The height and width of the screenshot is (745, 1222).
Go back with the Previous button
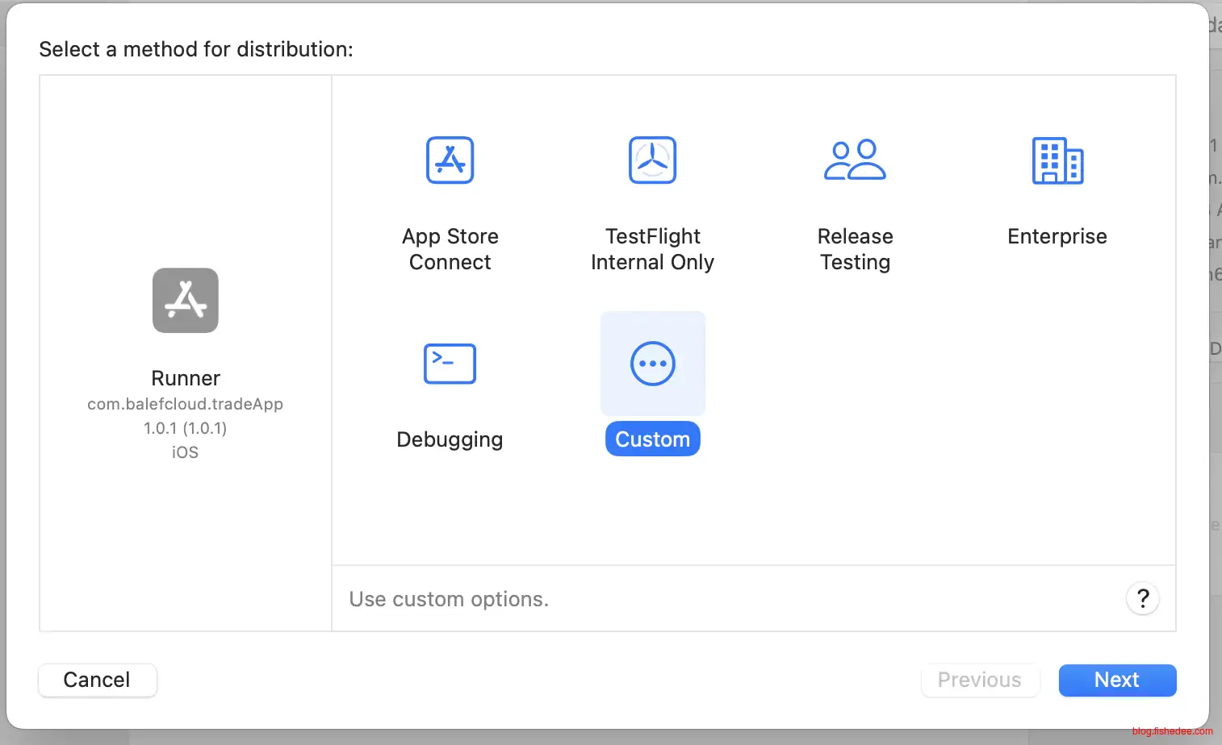click(x=979, y=680)
